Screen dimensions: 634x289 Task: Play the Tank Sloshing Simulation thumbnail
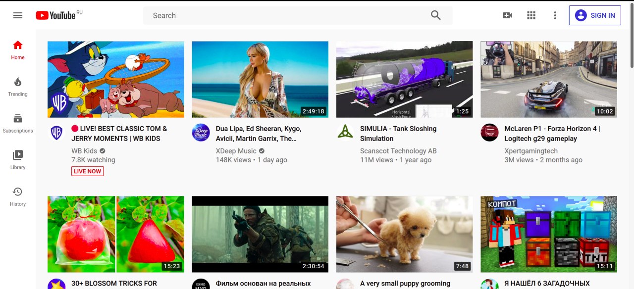(x=405, y=79)
